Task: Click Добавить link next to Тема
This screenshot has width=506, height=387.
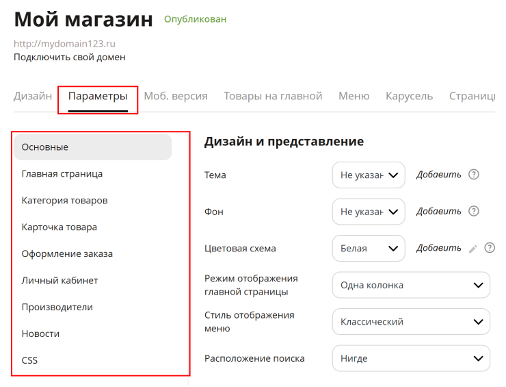Action: point(438,175)
